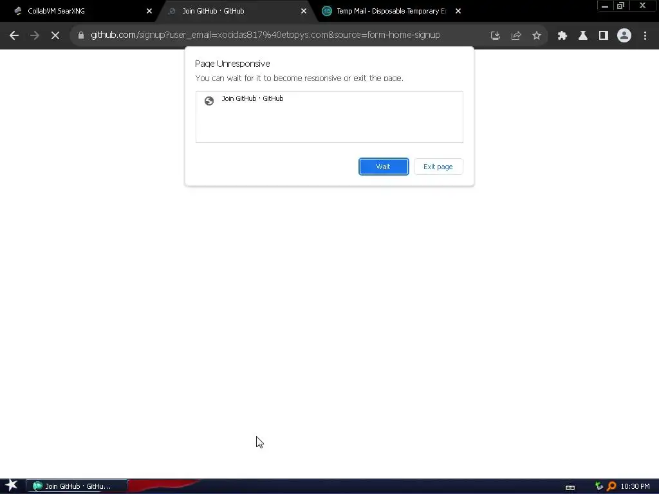Close the Temp Mail tab

pyautogui.click(x=458, y=11)
